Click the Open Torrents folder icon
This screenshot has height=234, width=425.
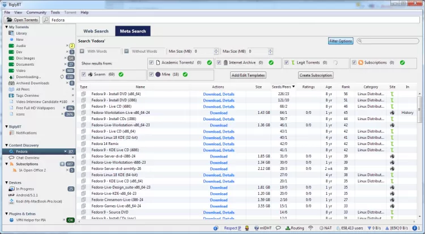[10, 20]
